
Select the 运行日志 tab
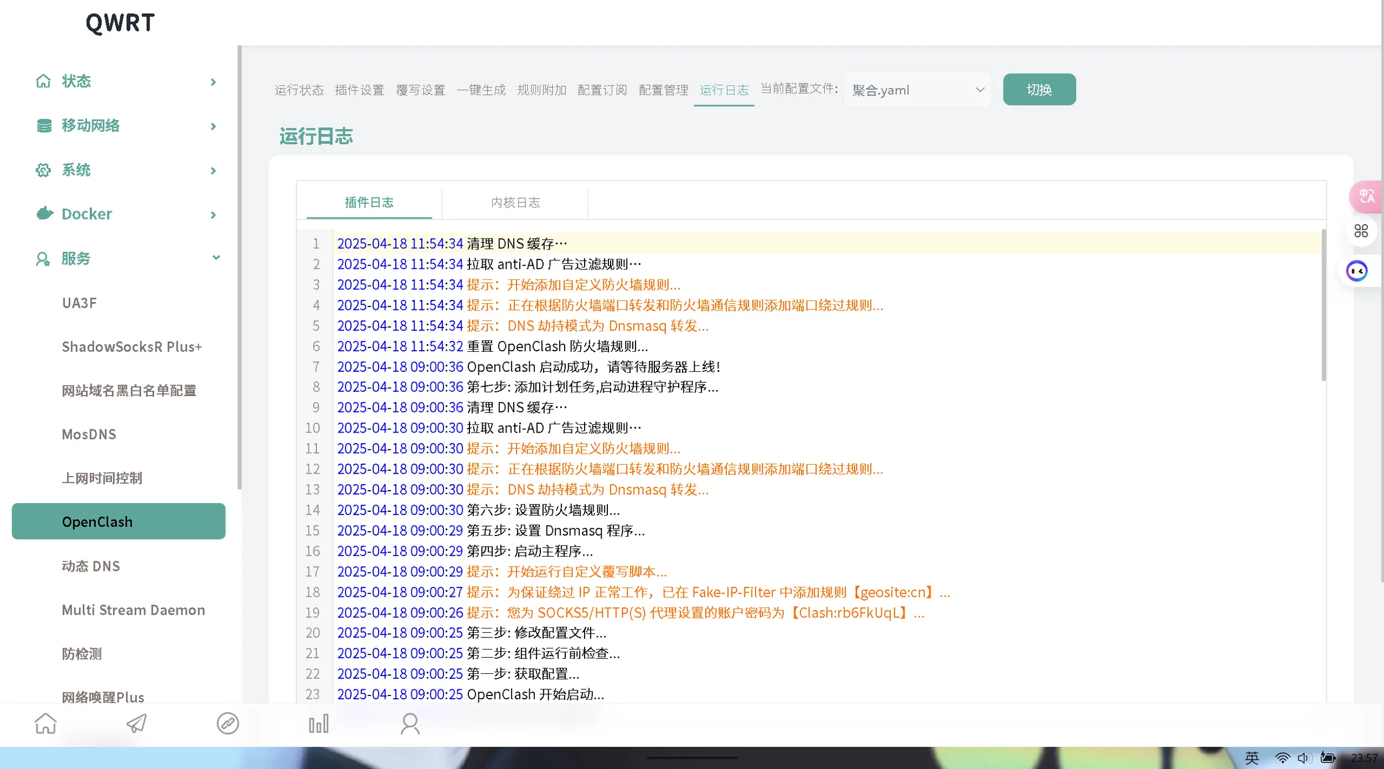[724, 90]
